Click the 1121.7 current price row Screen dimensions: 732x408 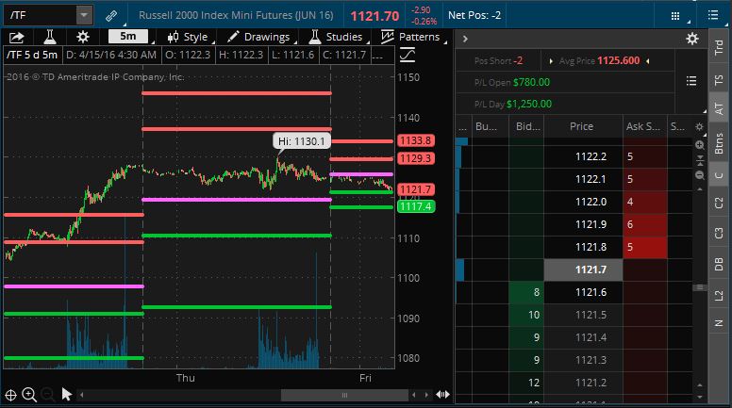(590, 269)
